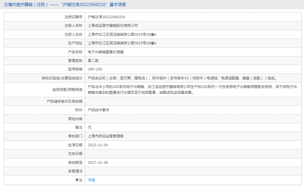Select the expiry date 2027-11-28
Viewport: 304px width, 188px height.
click(98, 163)
